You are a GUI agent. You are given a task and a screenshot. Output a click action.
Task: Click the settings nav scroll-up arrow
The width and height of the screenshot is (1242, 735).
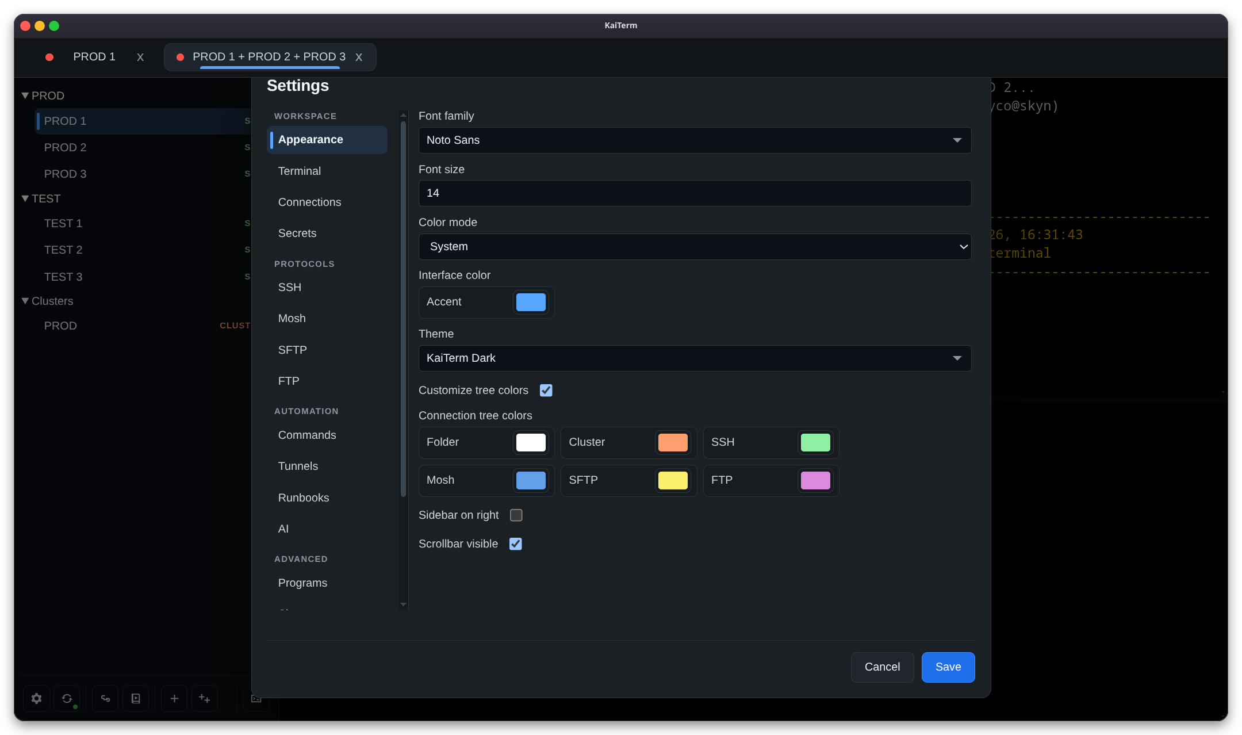(x=403, y=115)
